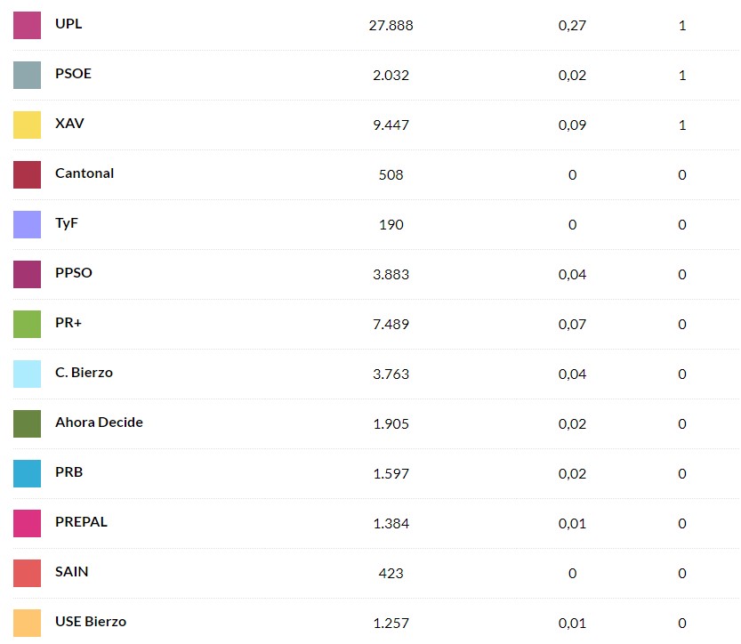
Task: Click the UPL vote count 27.888
Action: tap(391, 25)
